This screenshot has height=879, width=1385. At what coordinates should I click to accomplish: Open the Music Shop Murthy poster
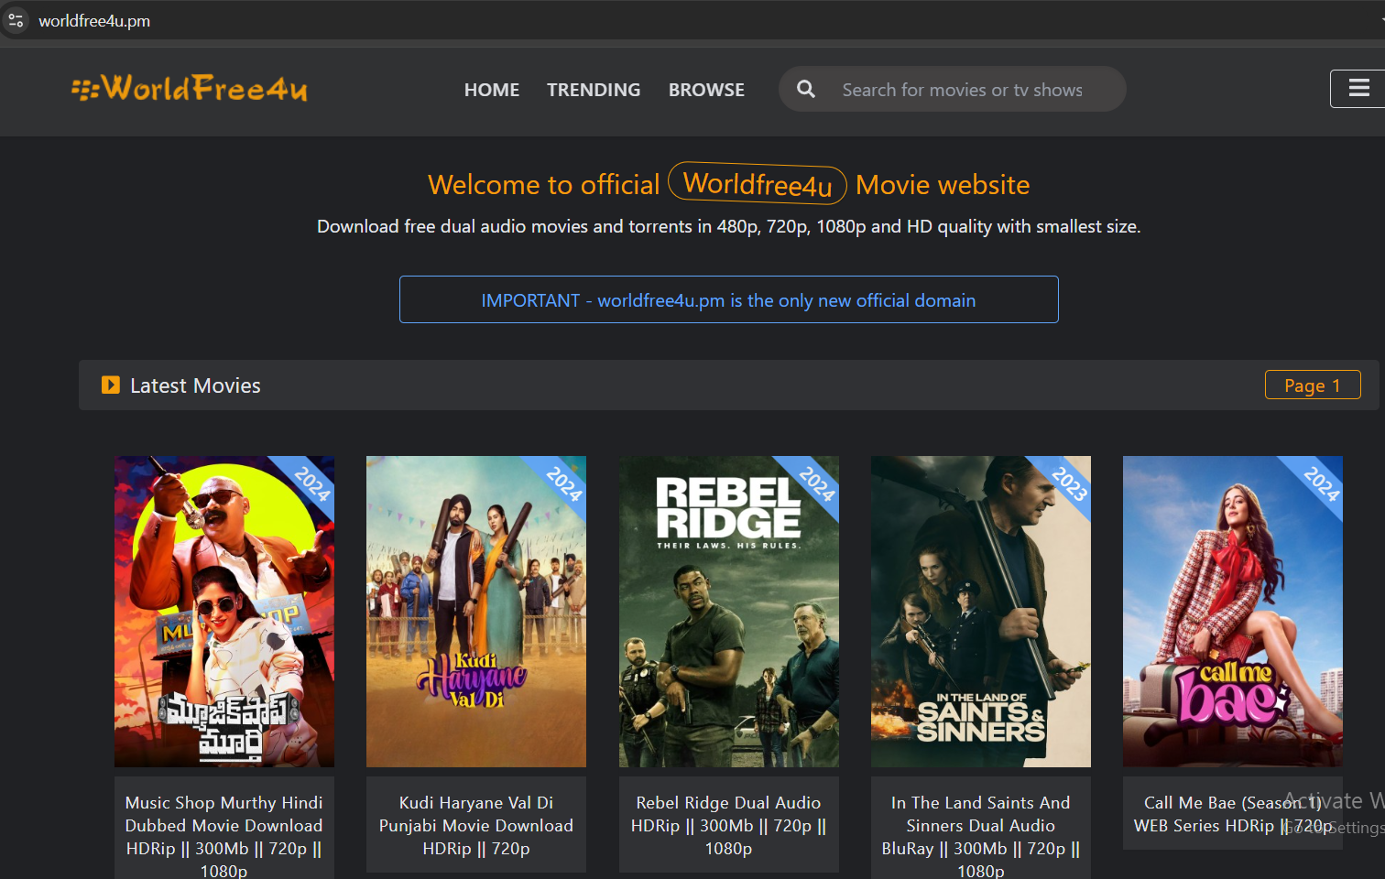coord(224,612)
